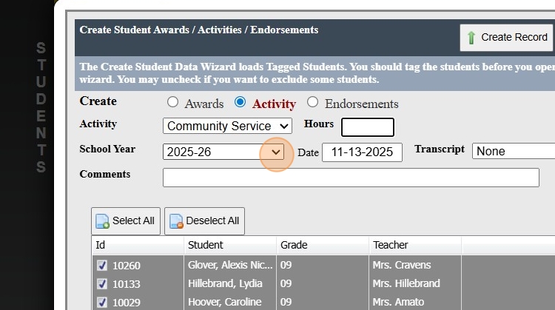The height and width of the screenshot is (310, 555).
Task: Click the Deselect All document icon
Action: pyautogui.click(x=176, y=221)
